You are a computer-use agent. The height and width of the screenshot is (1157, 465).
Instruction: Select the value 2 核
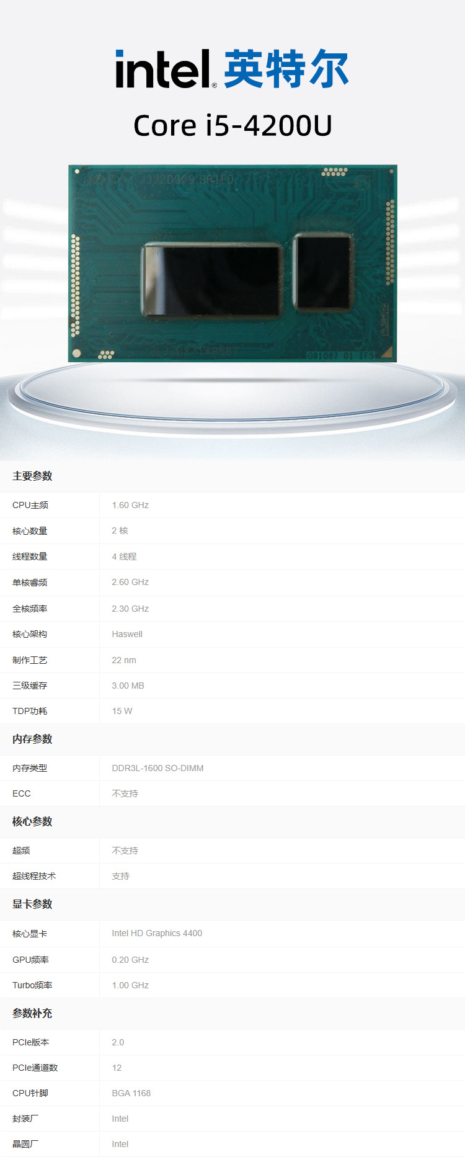(120, 530)
